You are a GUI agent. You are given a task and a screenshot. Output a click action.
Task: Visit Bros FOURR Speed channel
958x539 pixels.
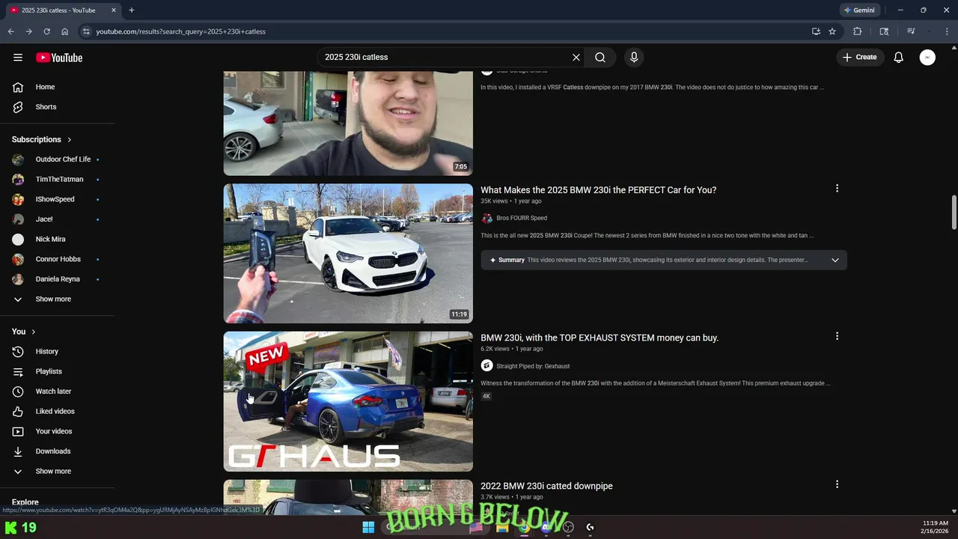pos(522,219)
